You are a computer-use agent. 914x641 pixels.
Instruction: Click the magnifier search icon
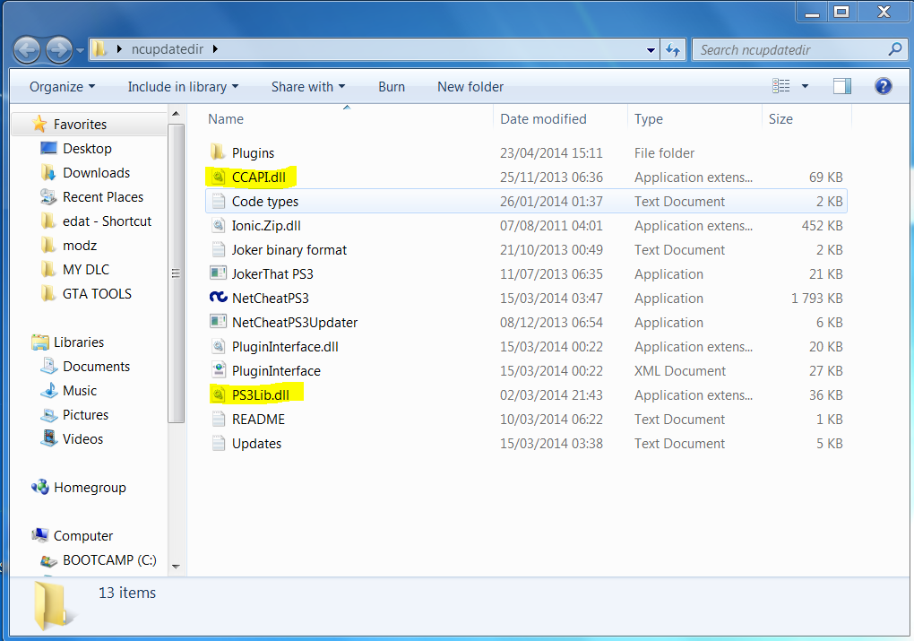[x=895, y=49]
